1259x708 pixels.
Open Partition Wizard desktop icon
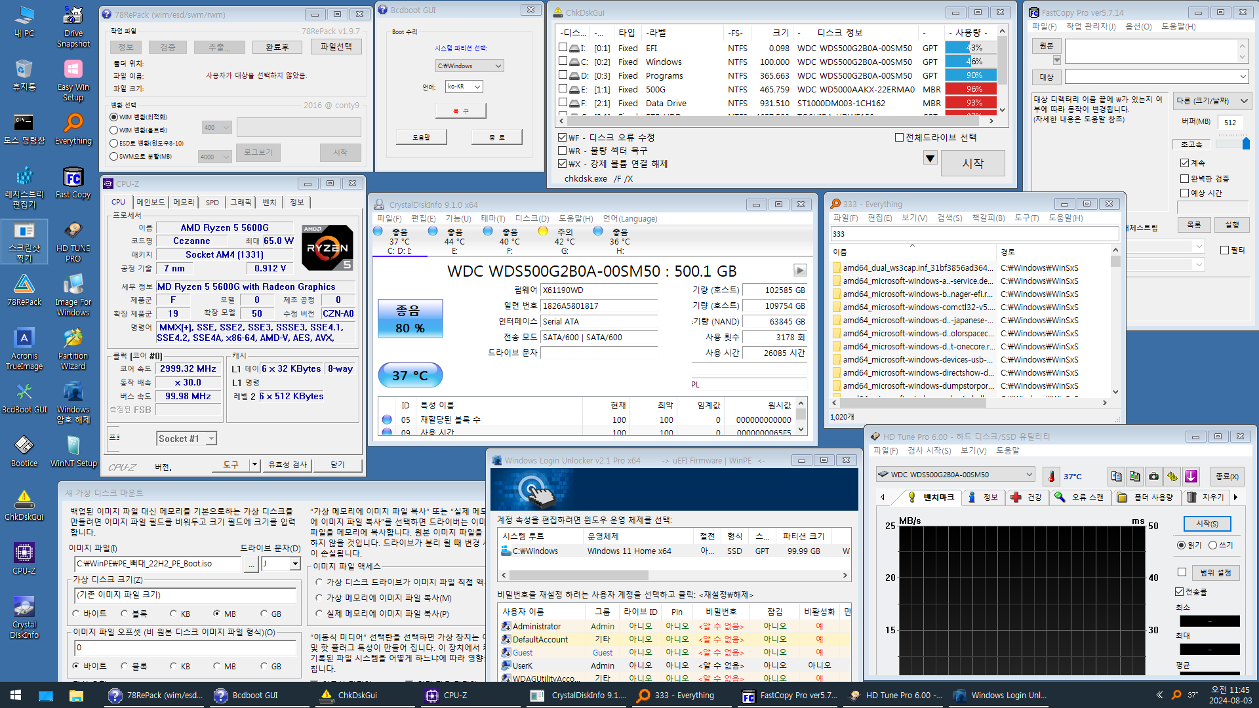click(73, 349)
